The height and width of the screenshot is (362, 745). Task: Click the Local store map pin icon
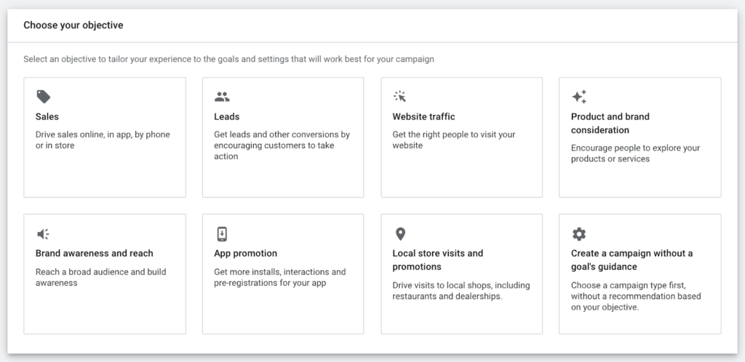(x=401, y=234)
